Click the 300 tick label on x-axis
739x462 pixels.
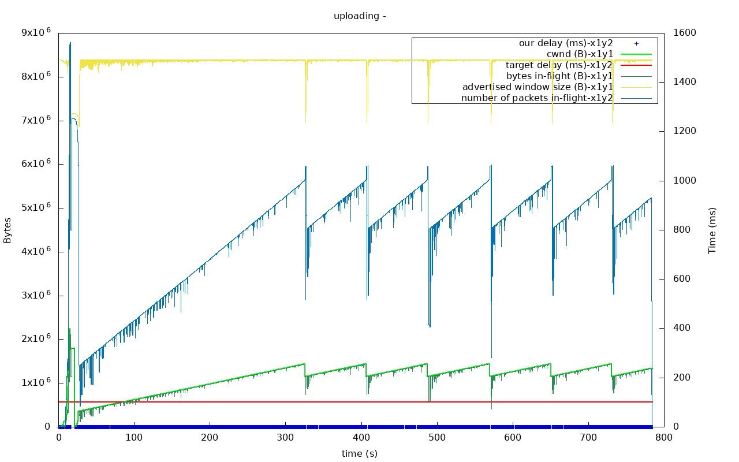point(285,438)
